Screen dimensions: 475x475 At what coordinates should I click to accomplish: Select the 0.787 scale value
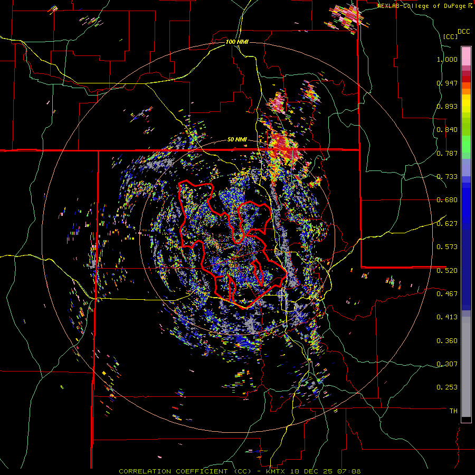tap(447, 153)
